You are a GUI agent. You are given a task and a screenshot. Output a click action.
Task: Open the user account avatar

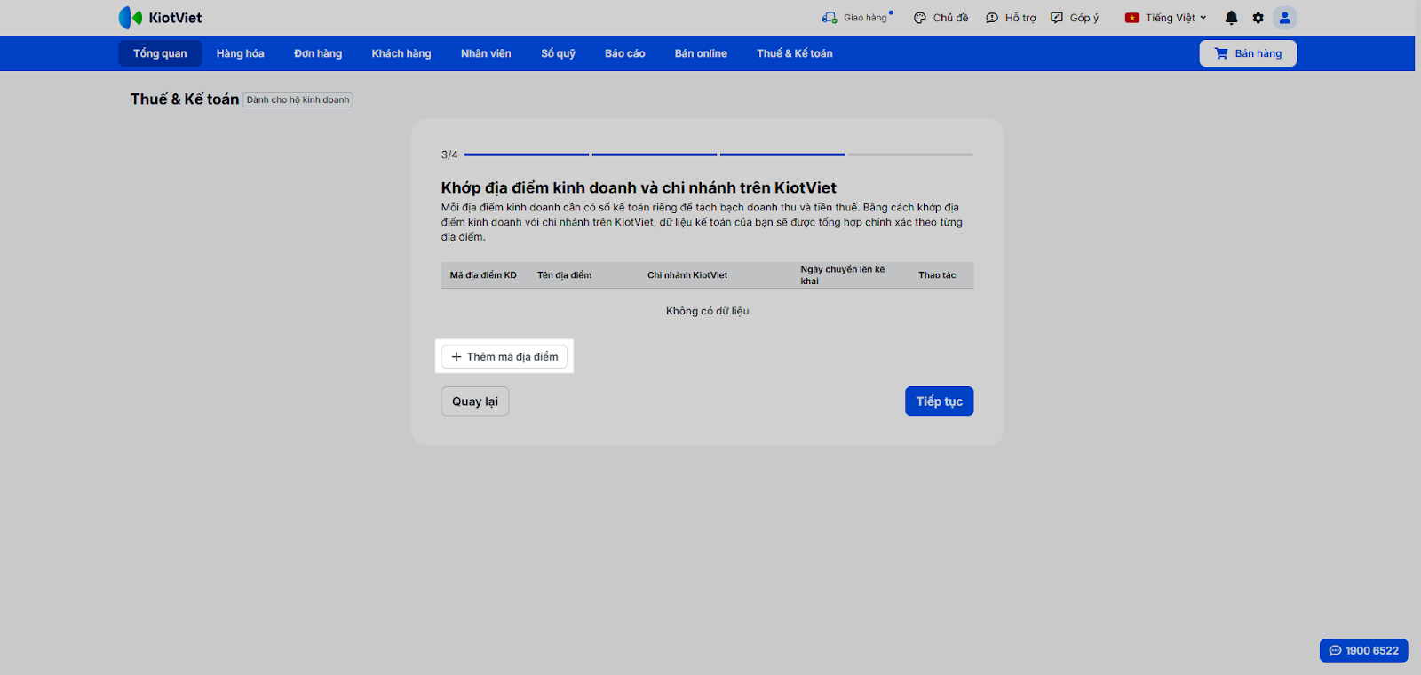click(1284, 18)
